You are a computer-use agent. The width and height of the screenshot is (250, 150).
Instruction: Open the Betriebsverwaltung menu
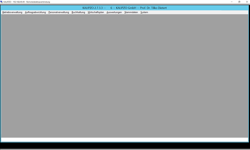tap(12, 12)
